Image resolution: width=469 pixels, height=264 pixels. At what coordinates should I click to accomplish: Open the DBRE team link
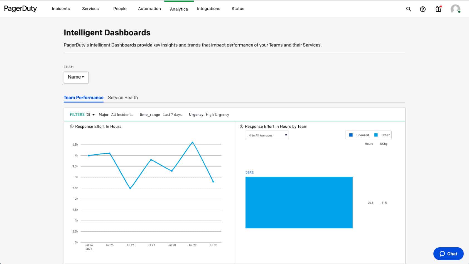click(x=249, y=172)
